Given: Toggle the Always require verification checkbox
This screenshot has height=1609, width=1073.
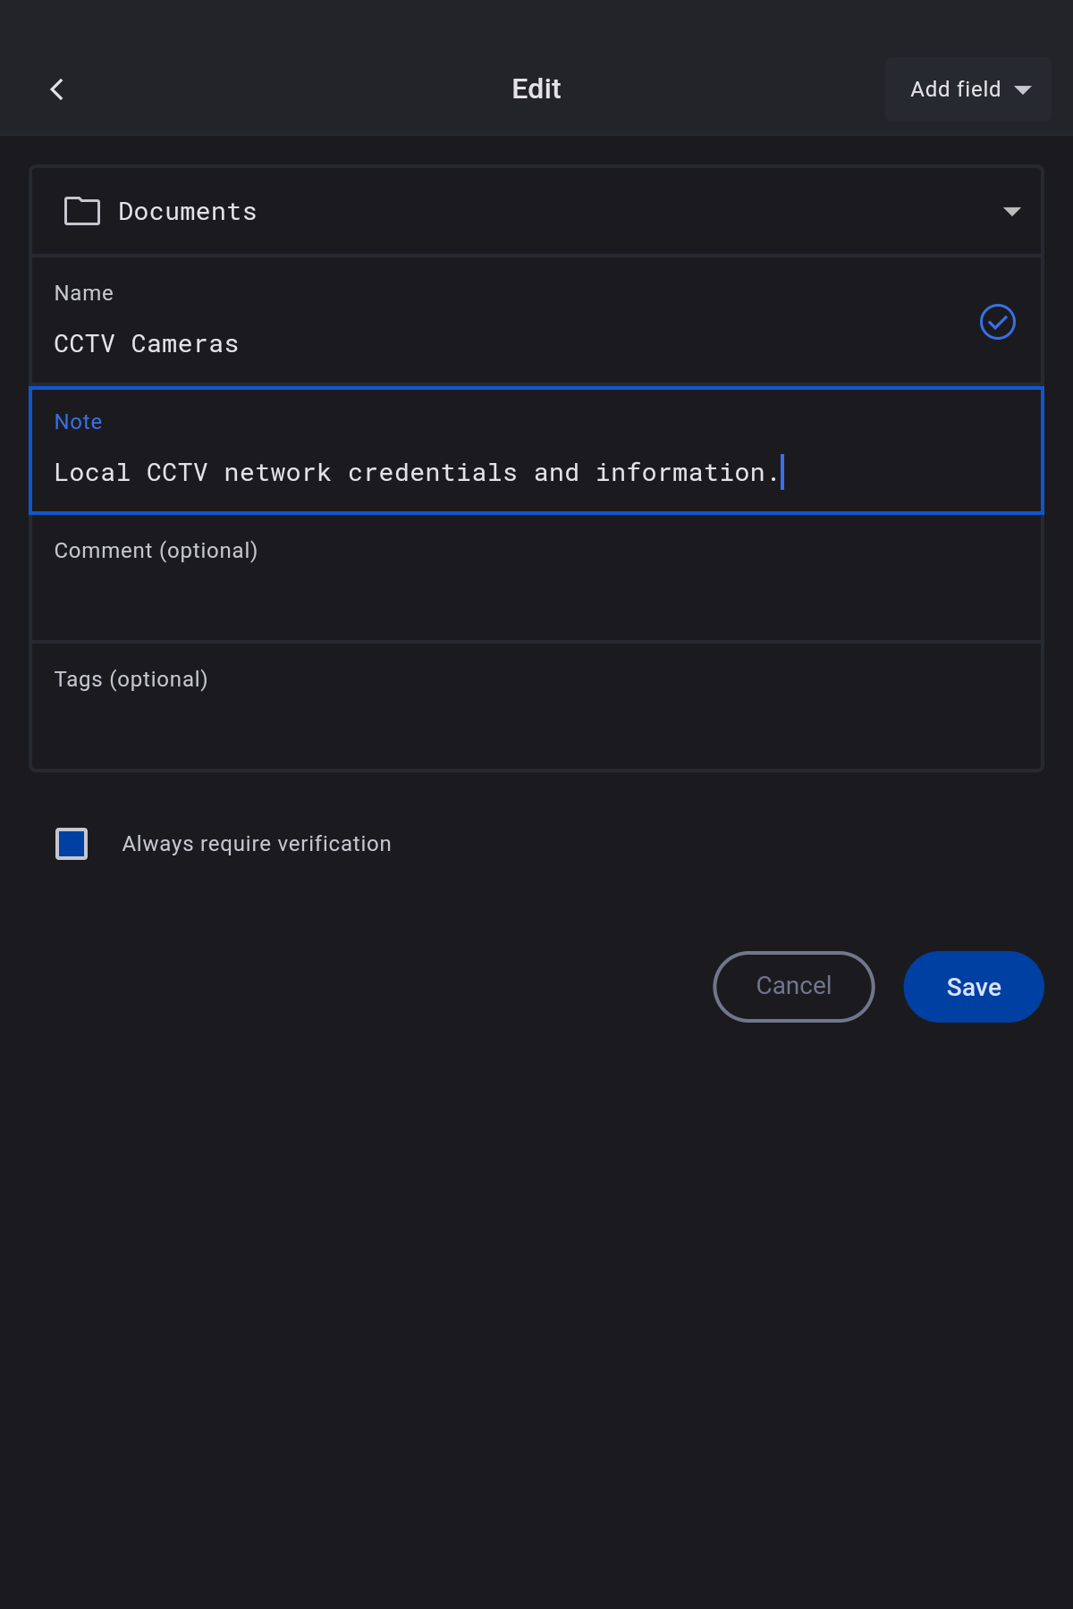Looking at the screenshot, I should tap(72, 844).
